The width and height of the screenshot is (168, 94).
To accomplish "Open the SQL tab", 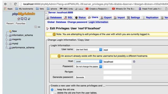I will click(x=68, y=17).
